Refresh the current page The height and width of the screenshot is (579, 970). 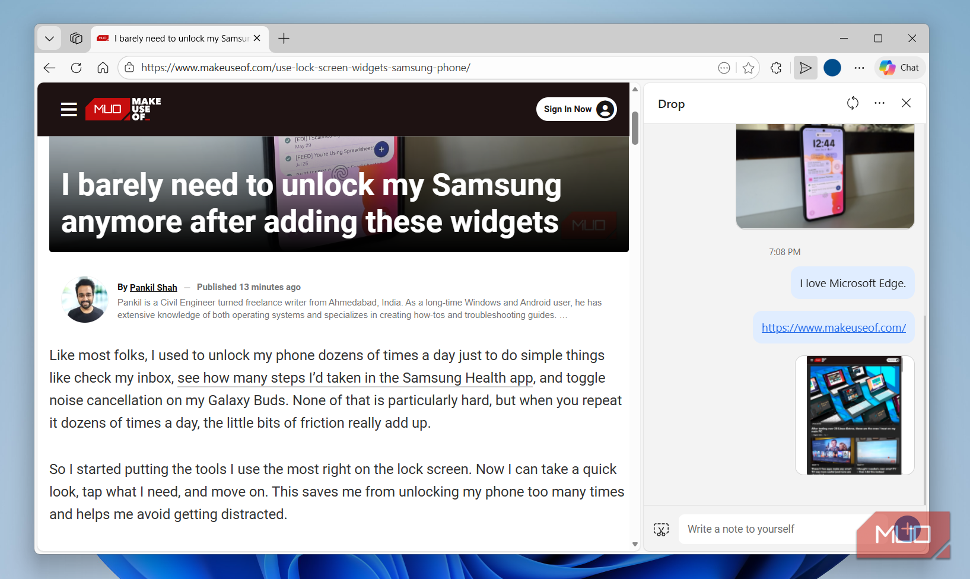[76, 68]
